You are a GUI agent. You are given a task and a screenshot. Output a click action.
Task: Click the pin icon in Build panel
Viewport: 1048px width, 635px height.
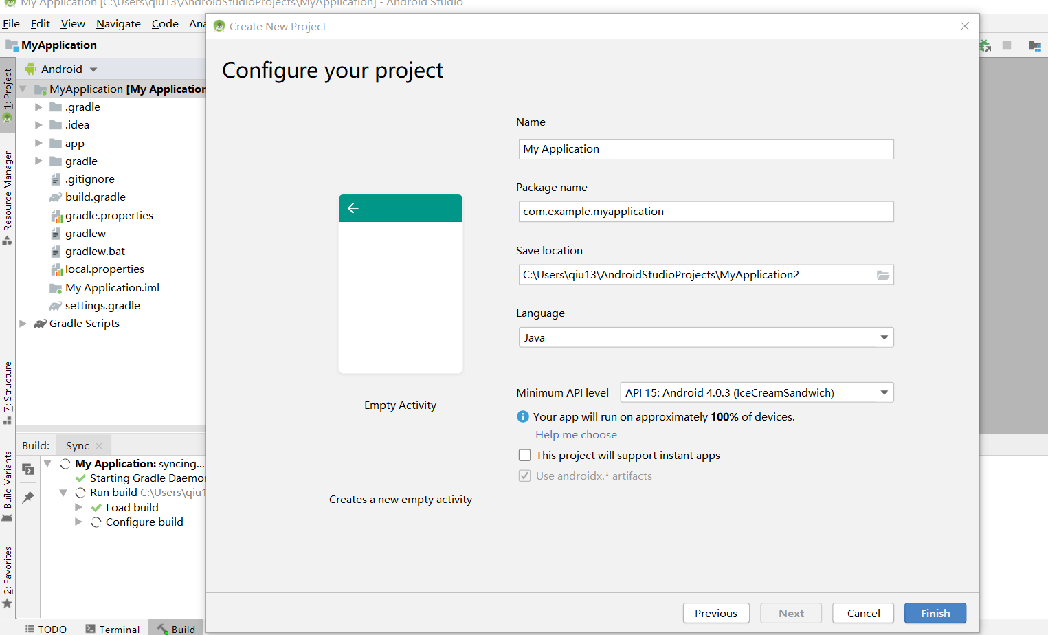click(28, 497)
